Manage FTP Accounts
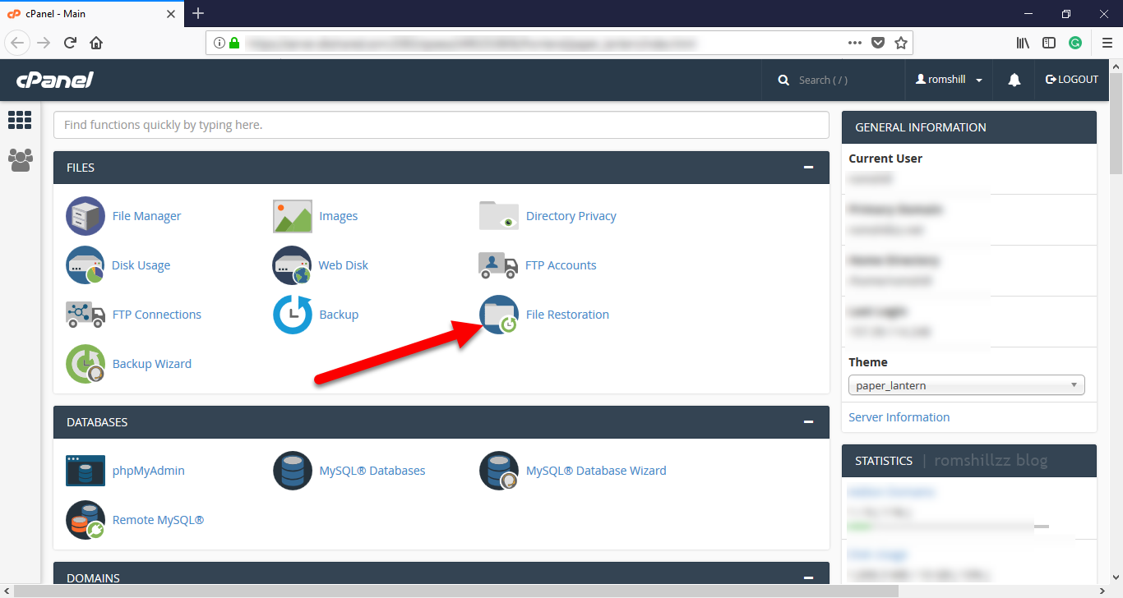This screenshot has height=598, width=1123. point(561,264)
